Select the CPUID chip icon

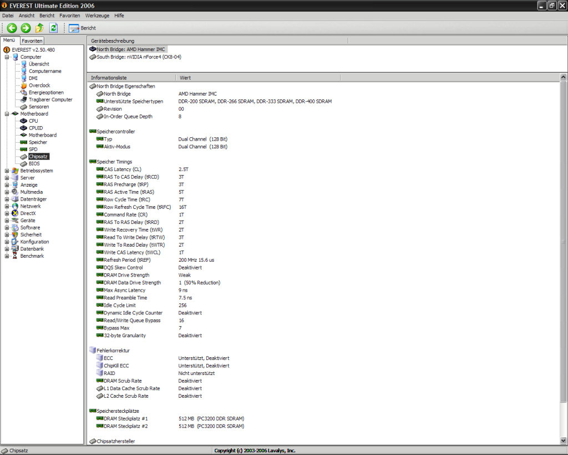pyautogui.click(x=24, y=128)
